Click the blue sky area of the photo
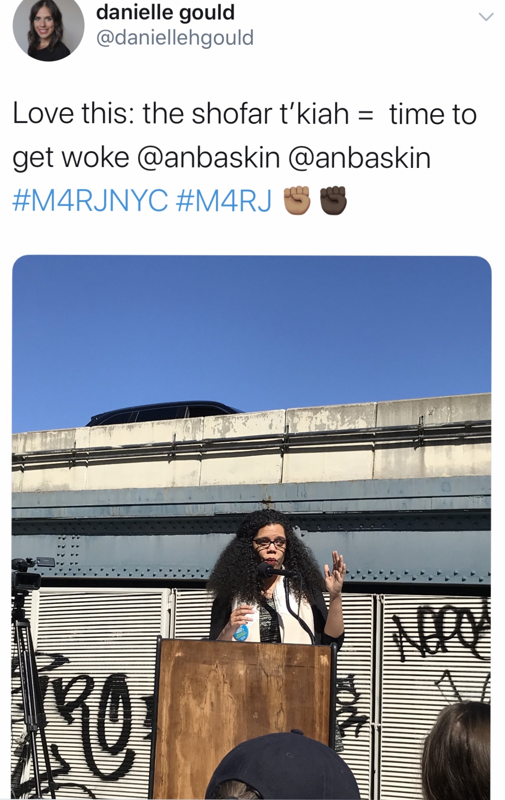The width and height of the screenshot is (505, 800). 252,327
